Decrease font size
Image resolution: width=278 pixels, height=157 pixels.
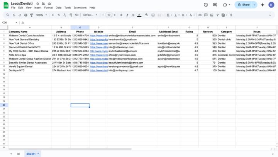tap(103, 15)
